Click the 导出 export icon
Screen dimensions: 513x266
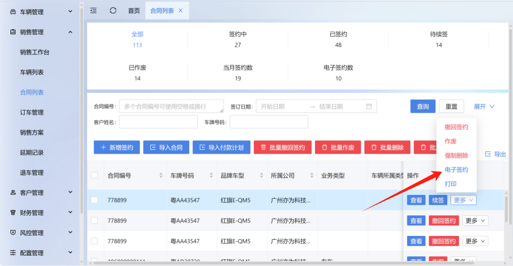(488, 154)
